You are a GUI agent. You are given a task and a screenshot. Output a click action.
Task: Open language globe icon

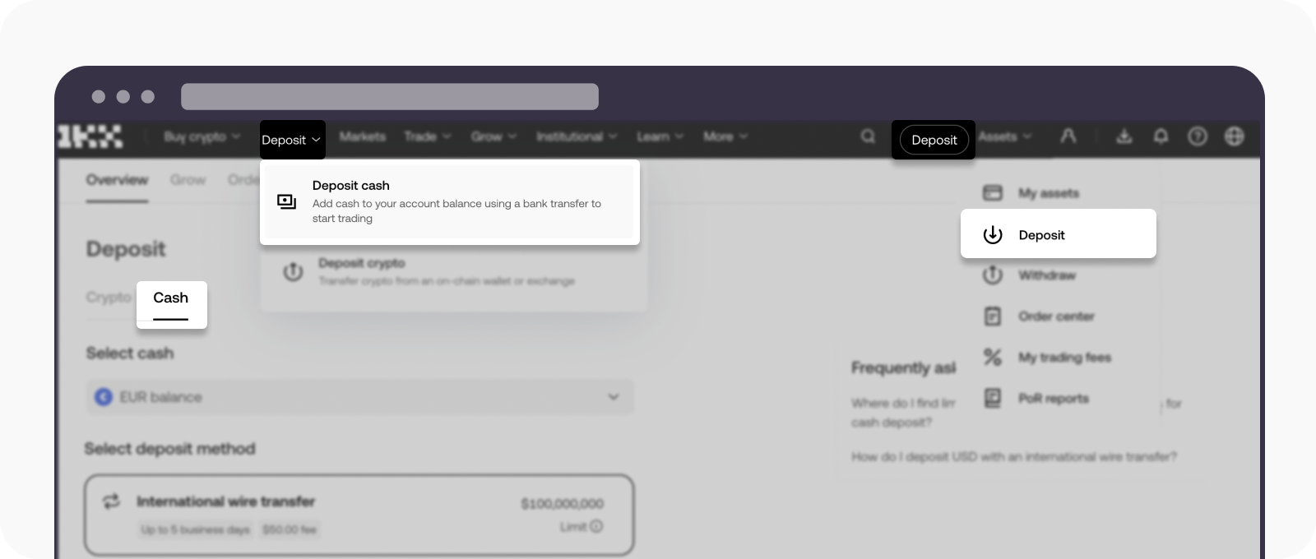1235,136
